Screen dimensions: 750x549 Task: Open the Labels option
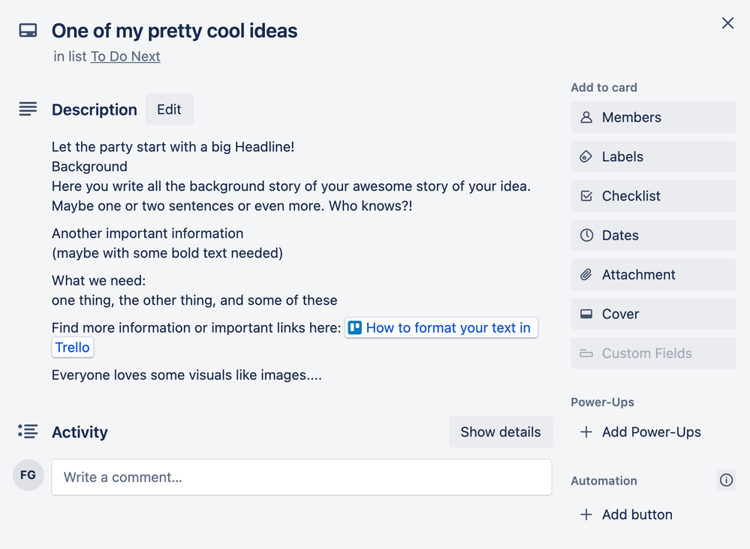[653, 157]
